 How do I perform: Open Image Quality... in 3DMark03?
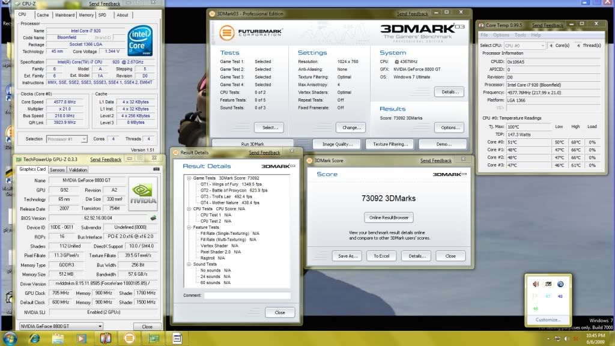(338, 144)
